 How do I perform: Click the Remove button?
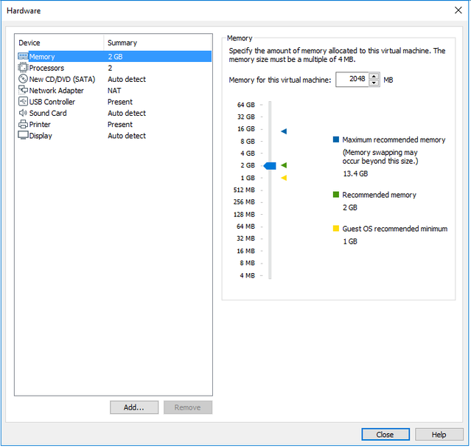[x=188, y=407]
